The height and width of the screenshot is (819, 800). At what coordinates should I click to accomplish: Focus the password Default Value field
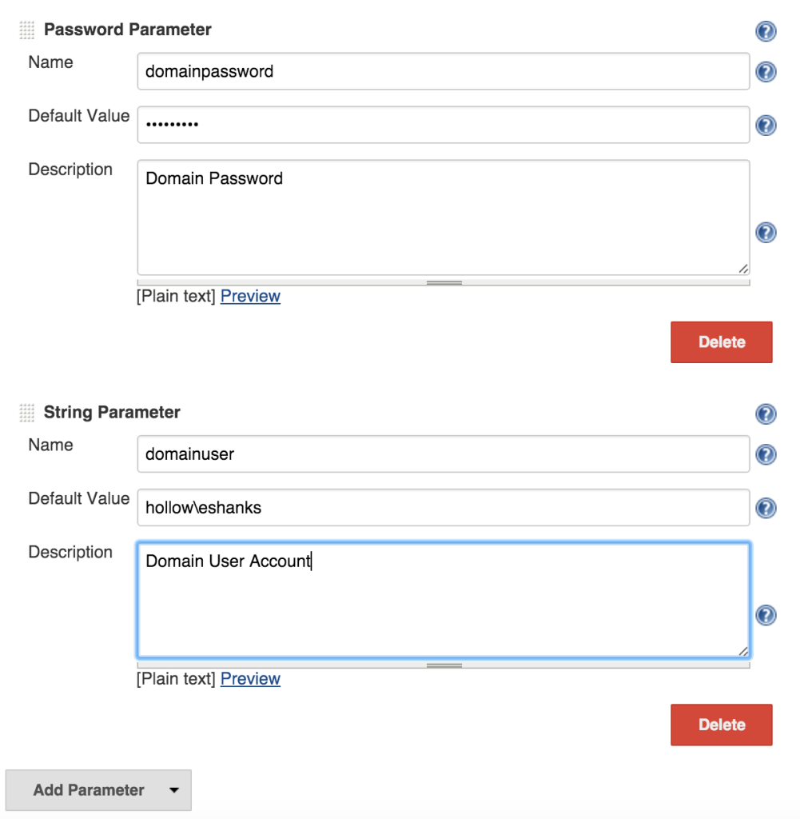tap(443, 125)
